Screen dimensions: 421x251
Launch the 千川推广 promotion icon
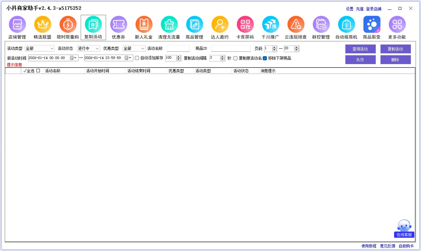click(x=270, y=25)
